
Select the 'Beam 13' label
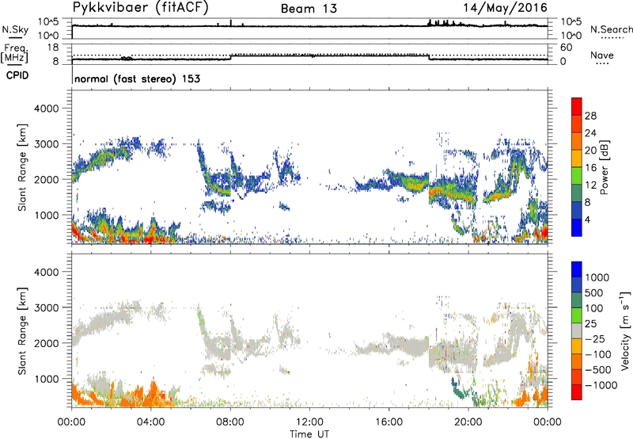click(x=309, y=9)
